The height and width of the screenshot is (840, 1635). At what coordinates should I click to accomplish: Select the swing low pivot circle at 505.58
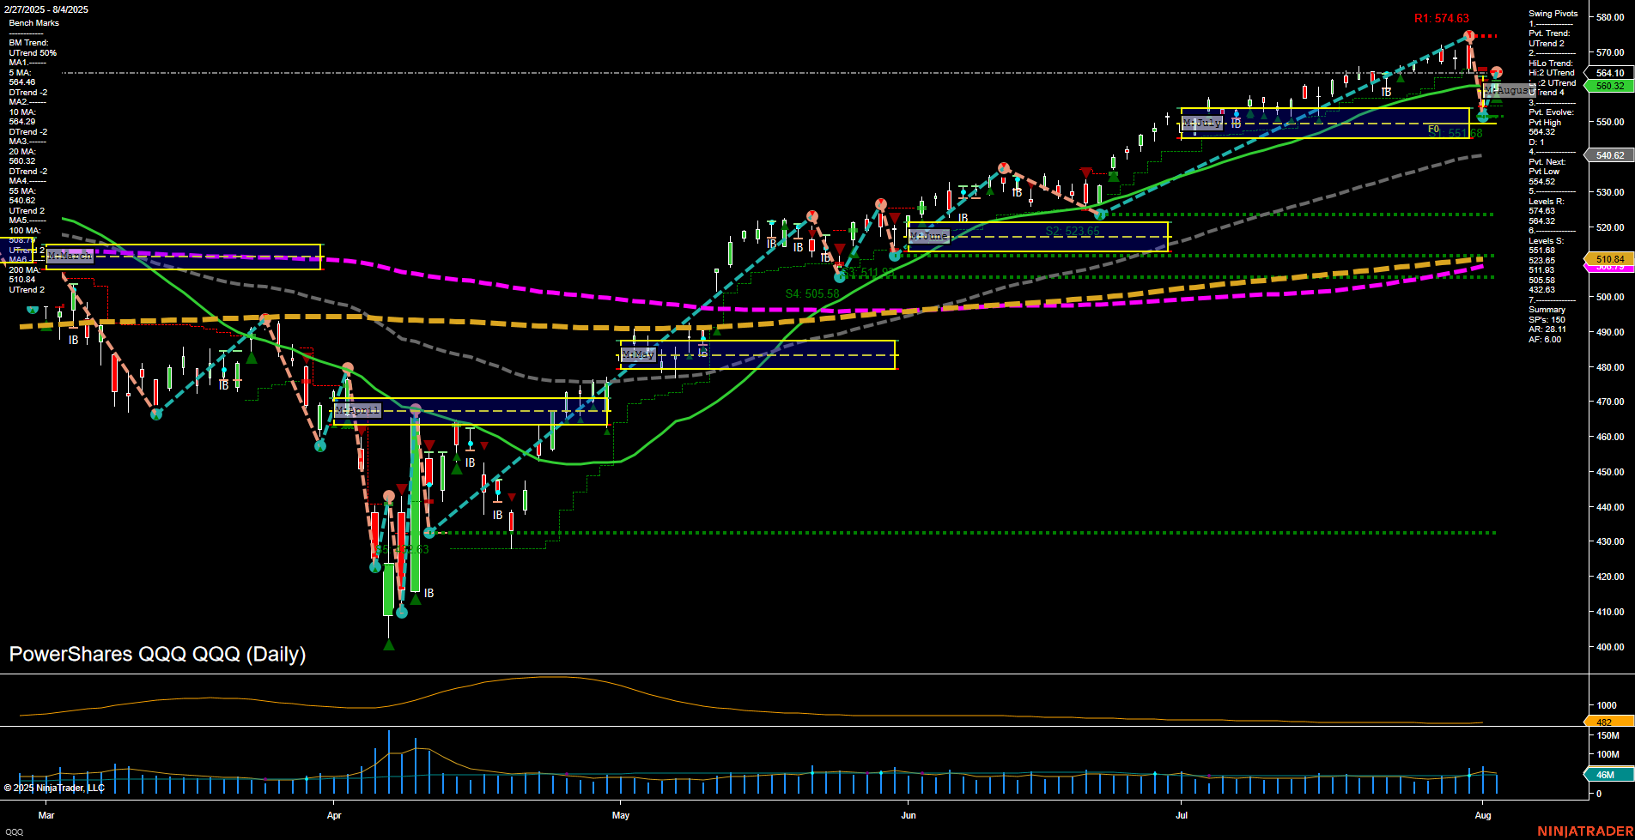[x=840, y=277]
